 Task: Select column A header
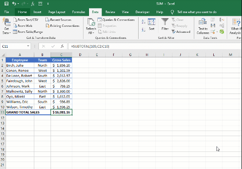(x=20, y=55)
